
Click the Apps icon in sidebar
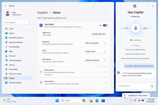coord(6,51)
